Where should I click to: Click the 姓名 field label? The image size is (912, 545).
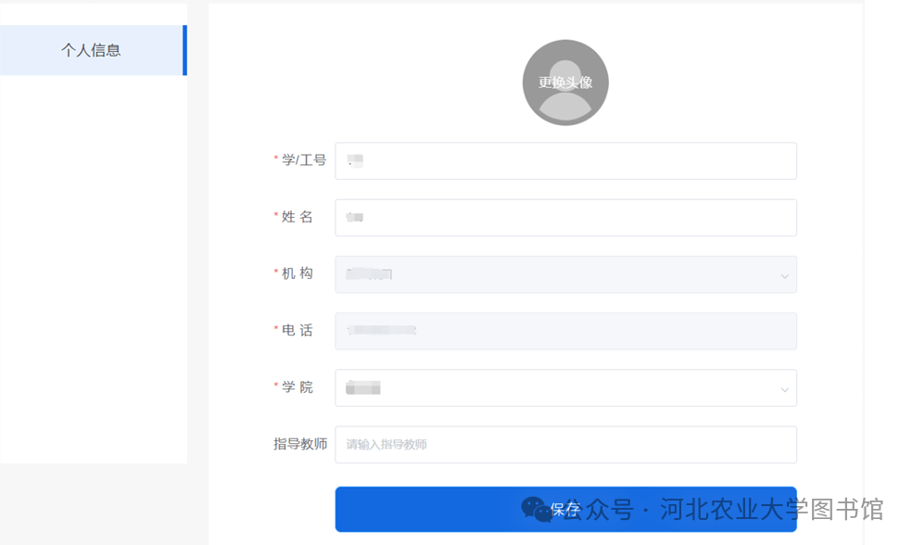point(298,217)
